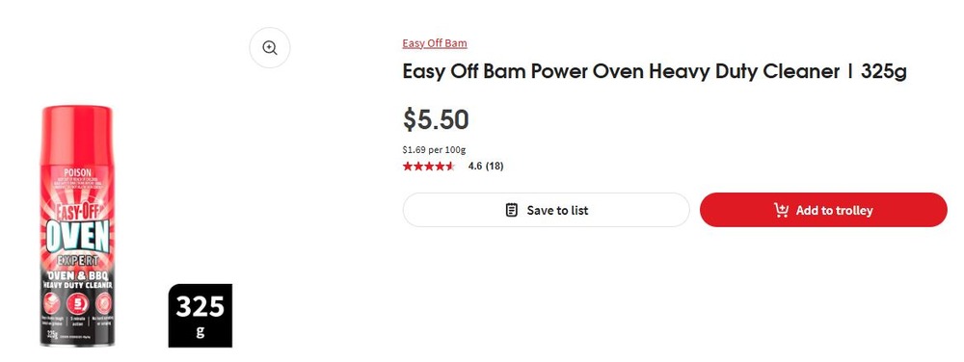Open the Easy Off Bam brand link

pyautogui.click(x=435, y=43)
